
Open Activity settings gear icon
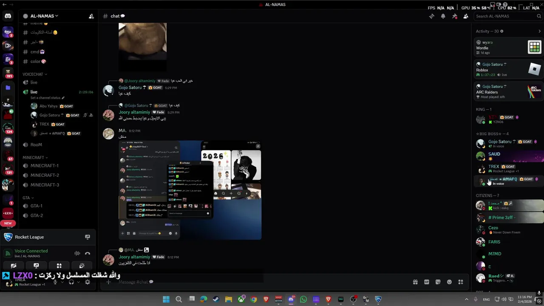pyautogui.click(x=502, y=31)
